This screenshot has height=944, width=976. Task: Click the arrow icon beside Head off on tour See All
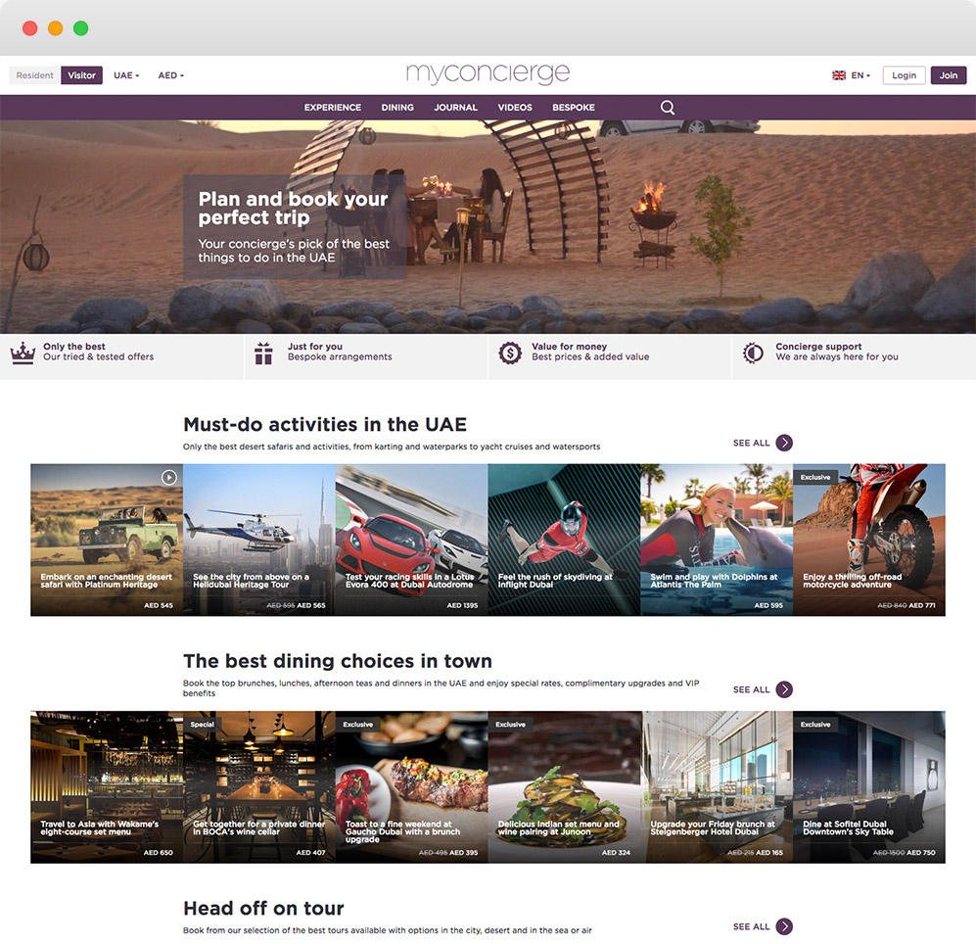pos(784,926)
